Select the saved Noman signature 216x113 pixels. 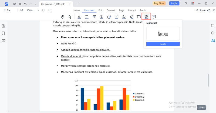(x=163, y=34)
